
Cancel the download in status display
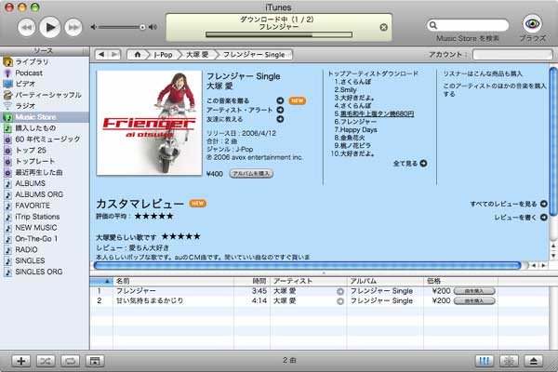[x=383, y=27]
